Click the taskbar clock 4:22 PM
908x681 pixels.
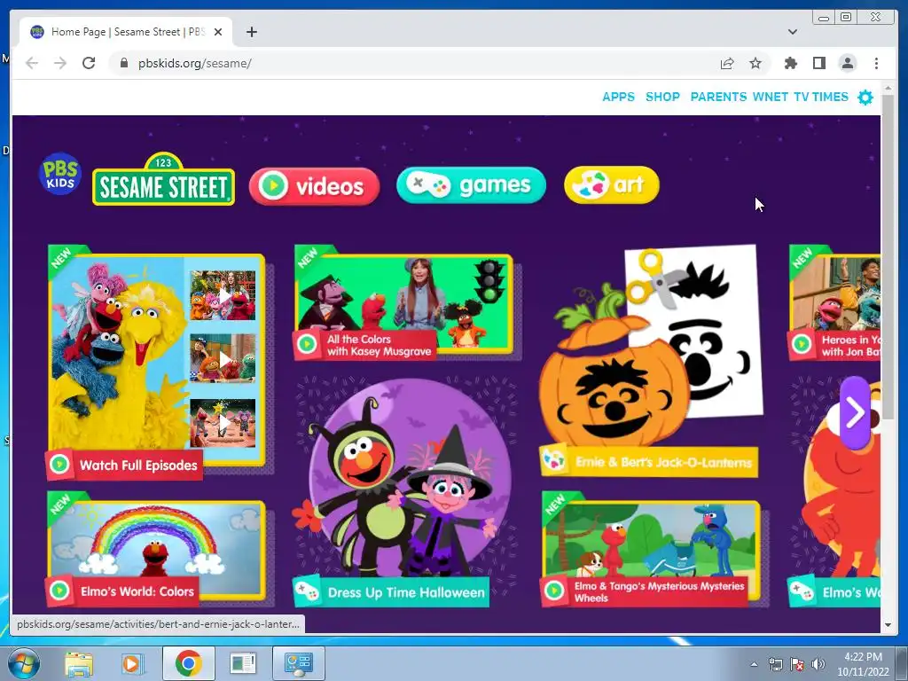tap(863, 663)
